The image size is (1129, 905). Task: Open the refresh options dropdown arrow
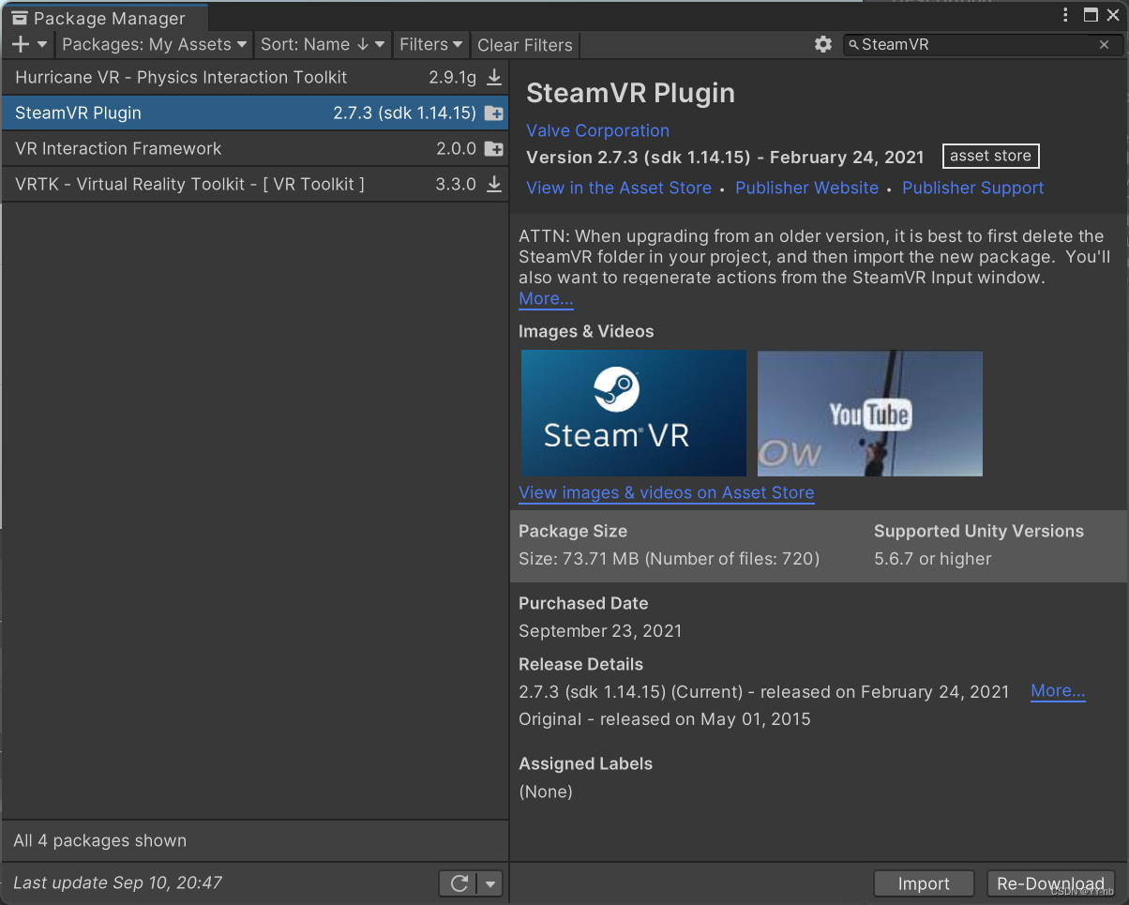pyautogui.click(x=490, y=883)
